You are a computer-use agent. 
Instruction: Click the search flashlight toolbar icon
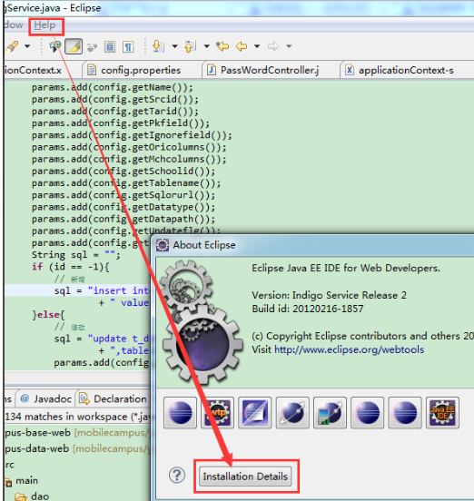click(x=12, y=46)
